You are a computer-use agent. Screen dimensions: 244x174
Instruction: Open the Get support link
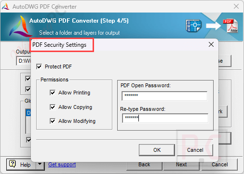(x=62, y=164)
